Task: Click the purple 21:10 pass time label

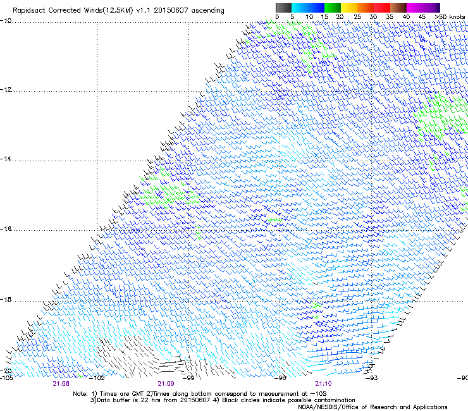Action: point(324,384)
